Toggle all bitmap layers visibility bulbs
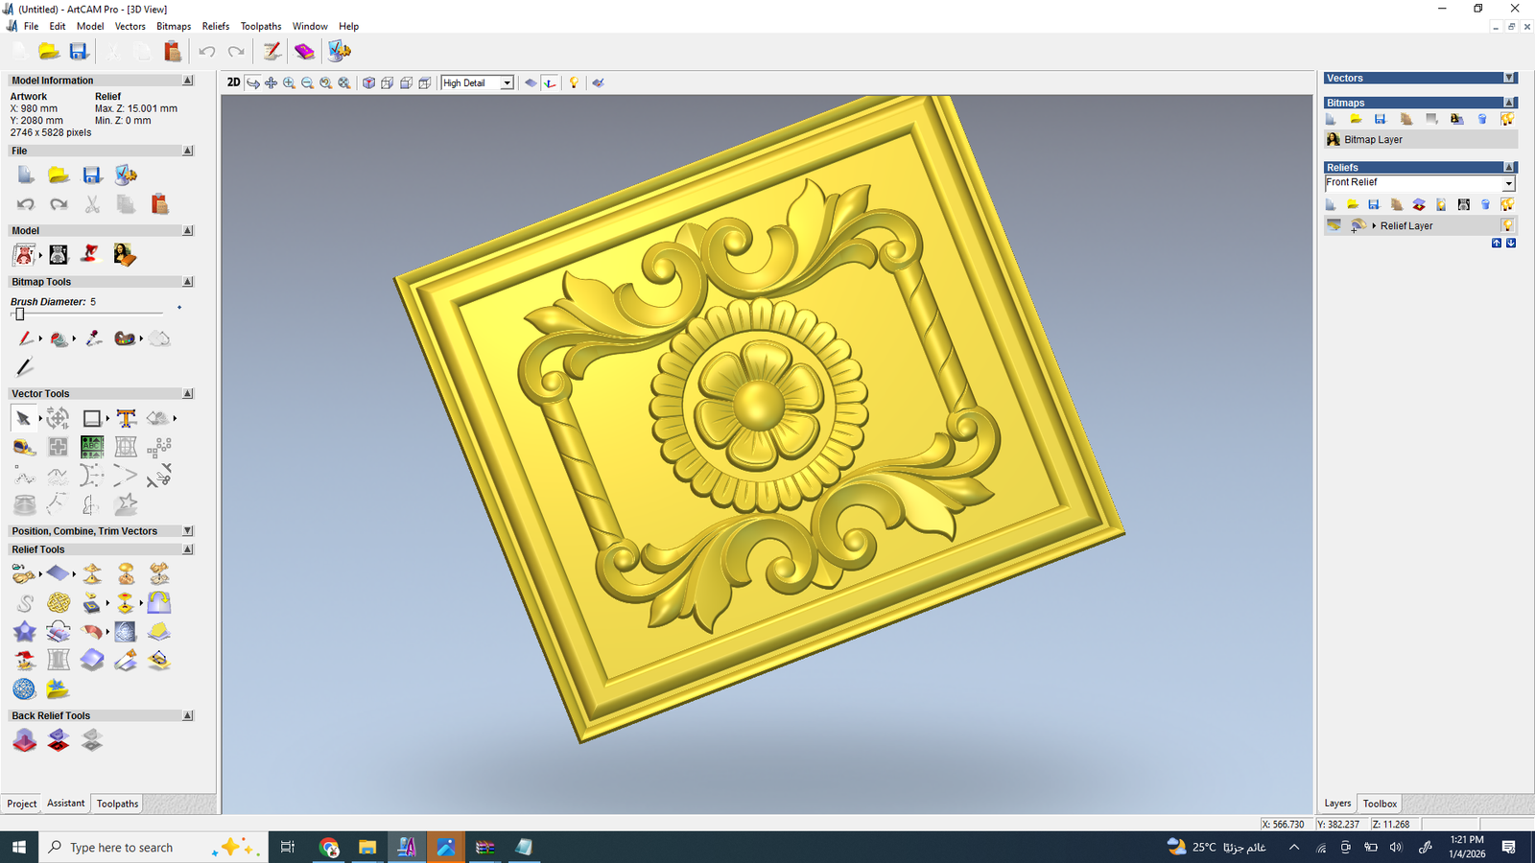The height and width of the screenshot is (863, 1535). point(1507,119)
